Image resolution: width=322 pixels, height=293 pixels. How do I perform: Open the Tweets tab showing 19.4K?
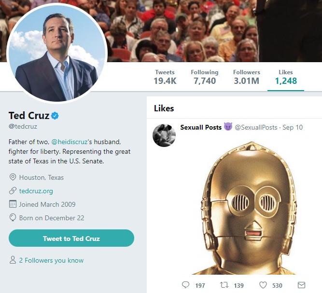click(165, 77)
